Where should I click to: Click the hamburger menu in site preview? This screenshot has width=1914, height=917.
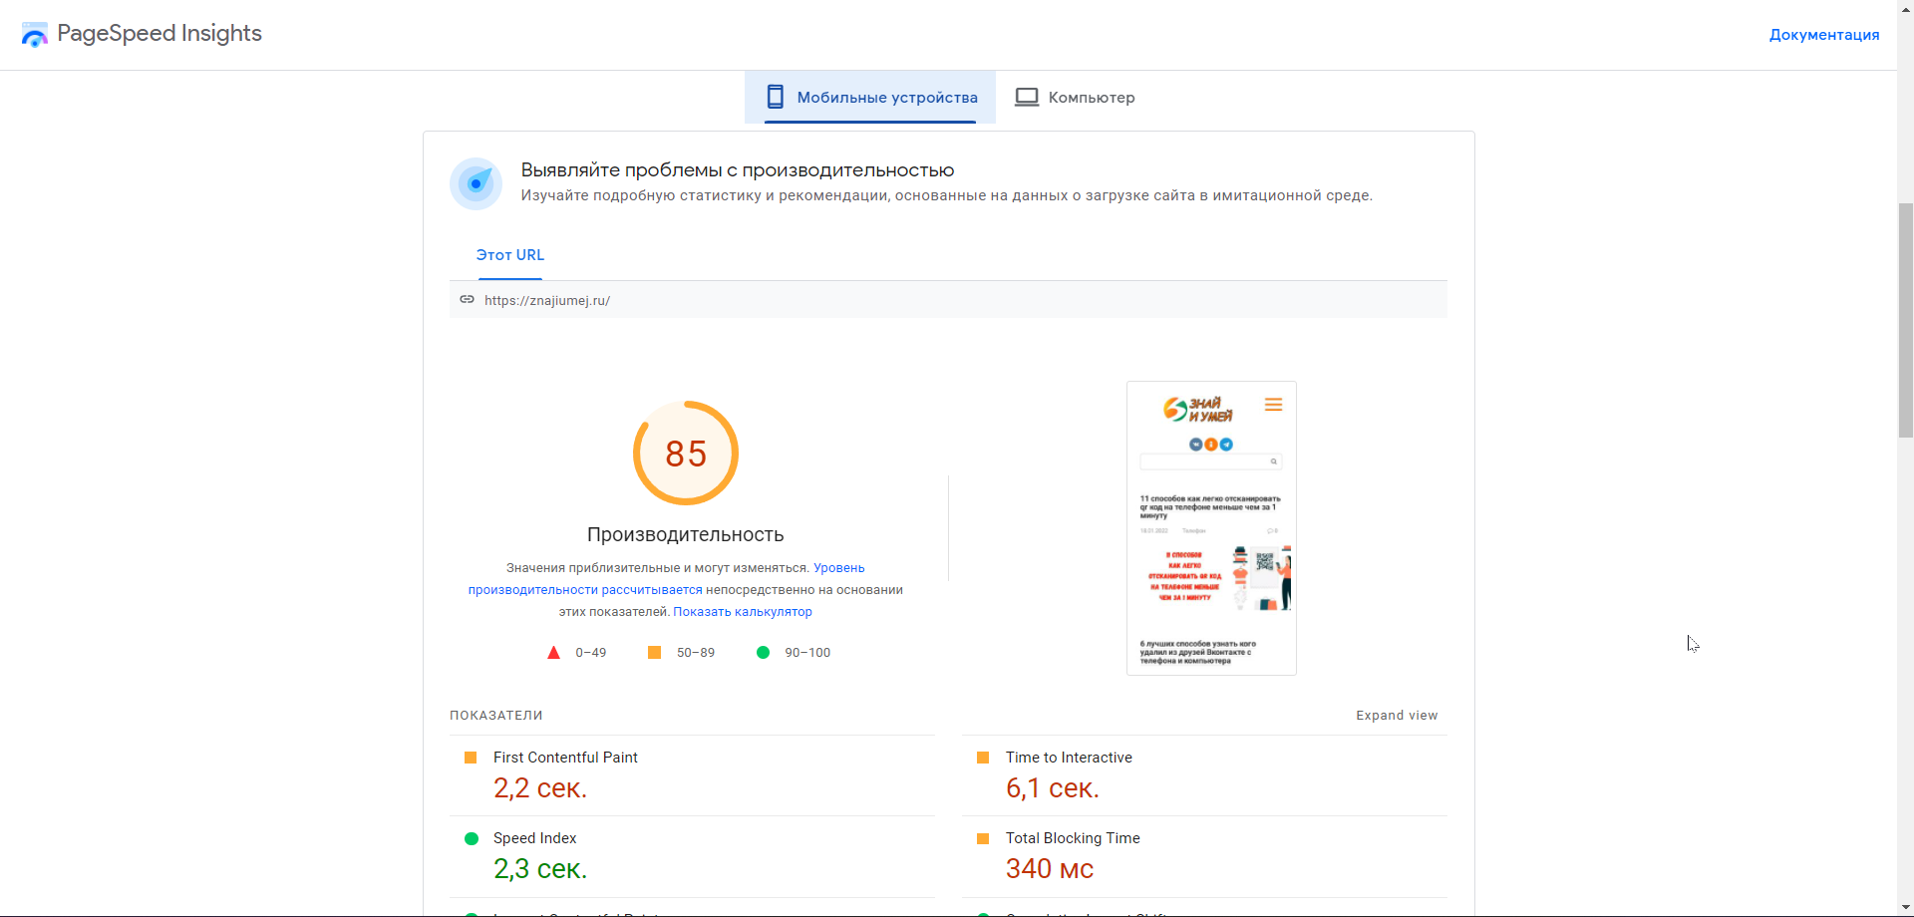1273,405
